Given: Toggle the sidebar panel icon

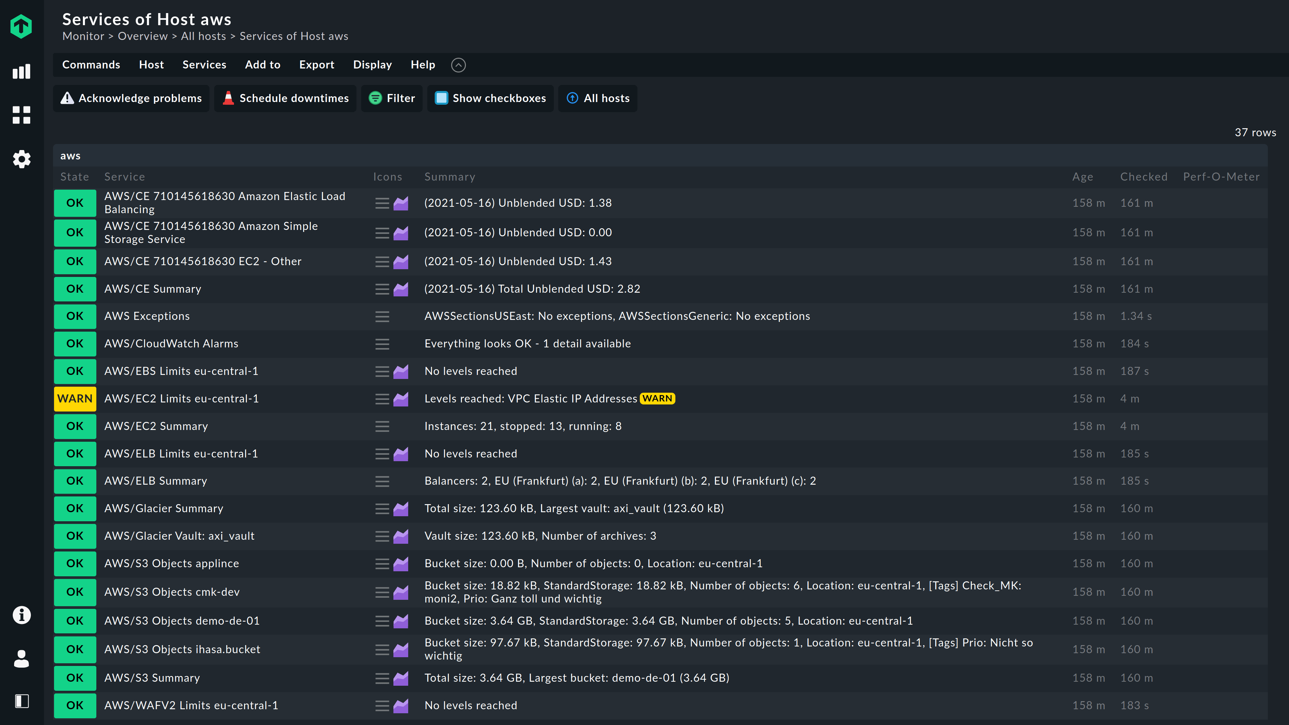Looking at the screenshot, I should pos(21,701).
